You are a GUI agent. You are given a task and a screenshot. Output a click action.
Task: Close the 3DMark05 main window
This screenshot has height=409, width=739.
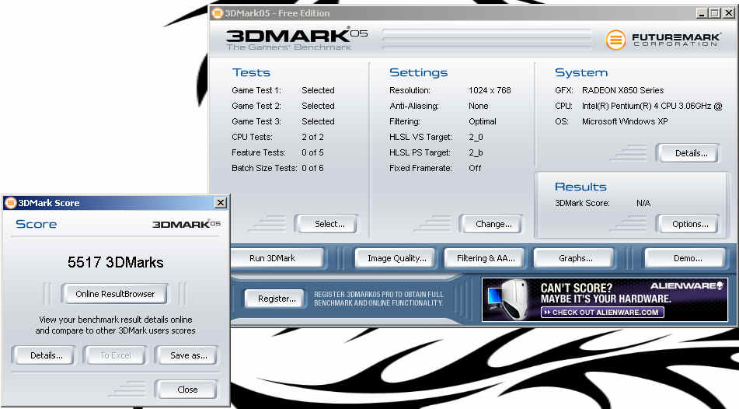coord(729,13)
